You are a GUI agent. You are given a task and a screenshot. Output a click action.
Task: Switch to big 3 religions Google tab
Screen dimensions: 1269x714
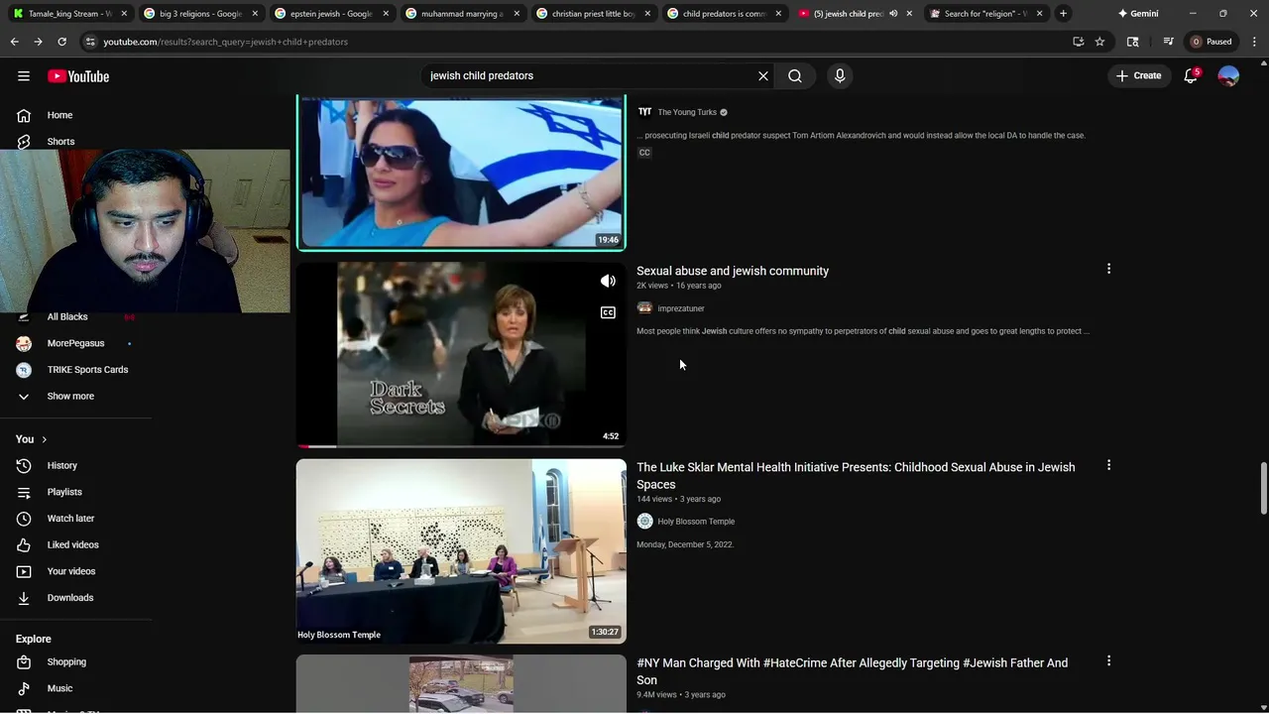click(x=200, y=14)
